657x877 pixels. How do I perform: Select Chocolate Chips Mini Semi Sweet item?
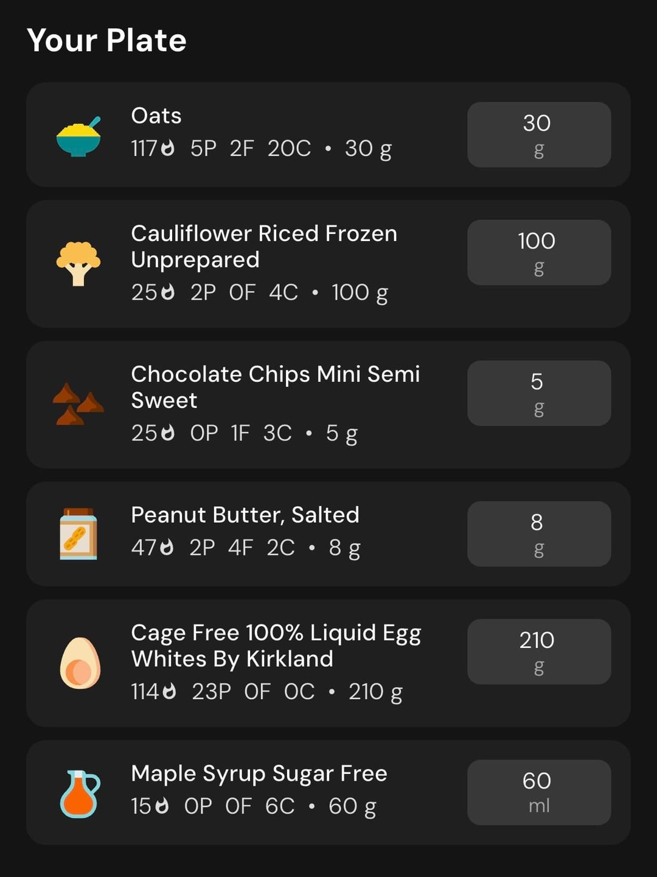(x=275, y=387)
